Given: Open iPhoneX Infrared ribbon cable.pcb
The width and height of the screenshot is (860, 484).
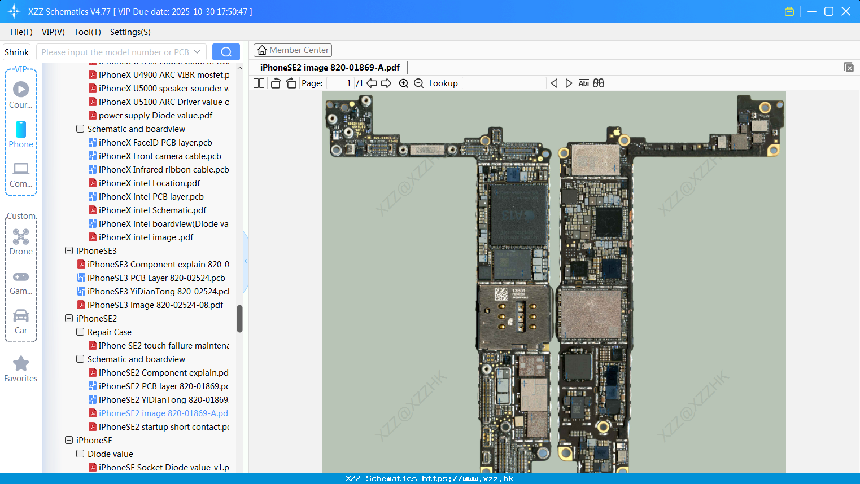Looking at the screenshot, I should click(164, 170).
